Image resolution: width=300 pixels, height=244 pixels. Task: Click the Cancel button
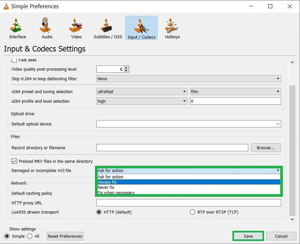tap(281, 236)
